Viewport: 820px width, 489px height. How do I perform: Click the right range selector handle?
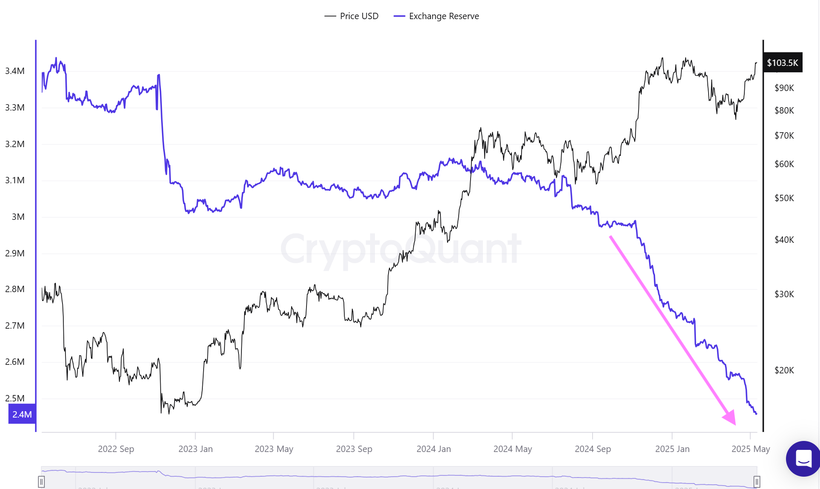pyautogui.click(x=757, y=481)
